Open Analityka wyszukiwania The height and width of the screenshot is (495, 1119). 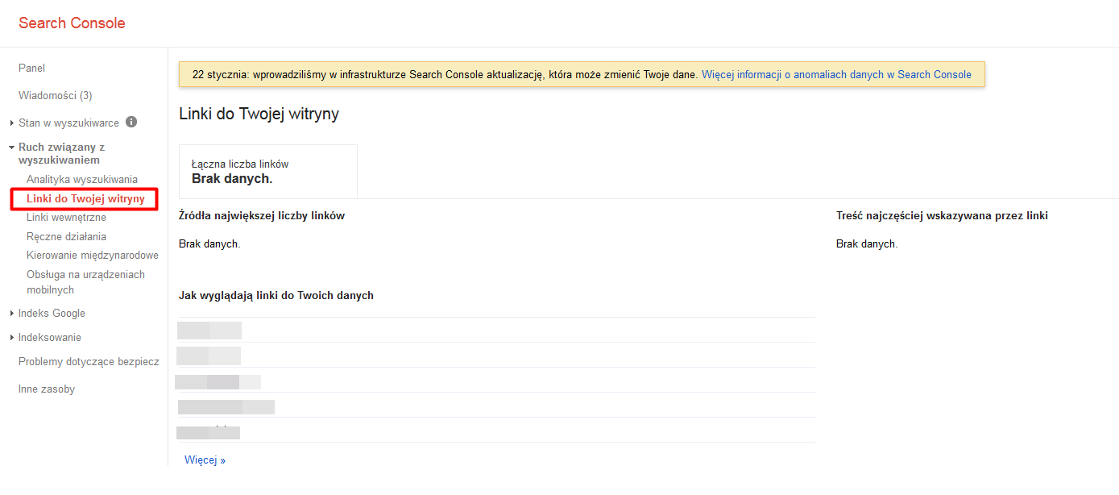pos(82,179)
